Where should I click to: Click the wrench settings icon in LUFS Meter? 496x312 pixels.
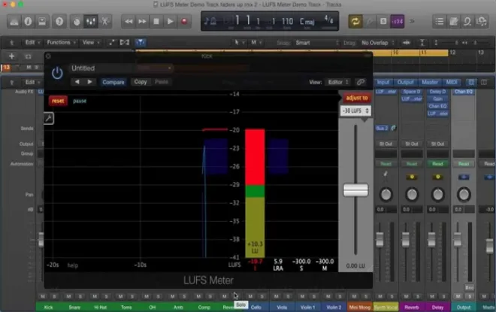(x=48, y=118)
